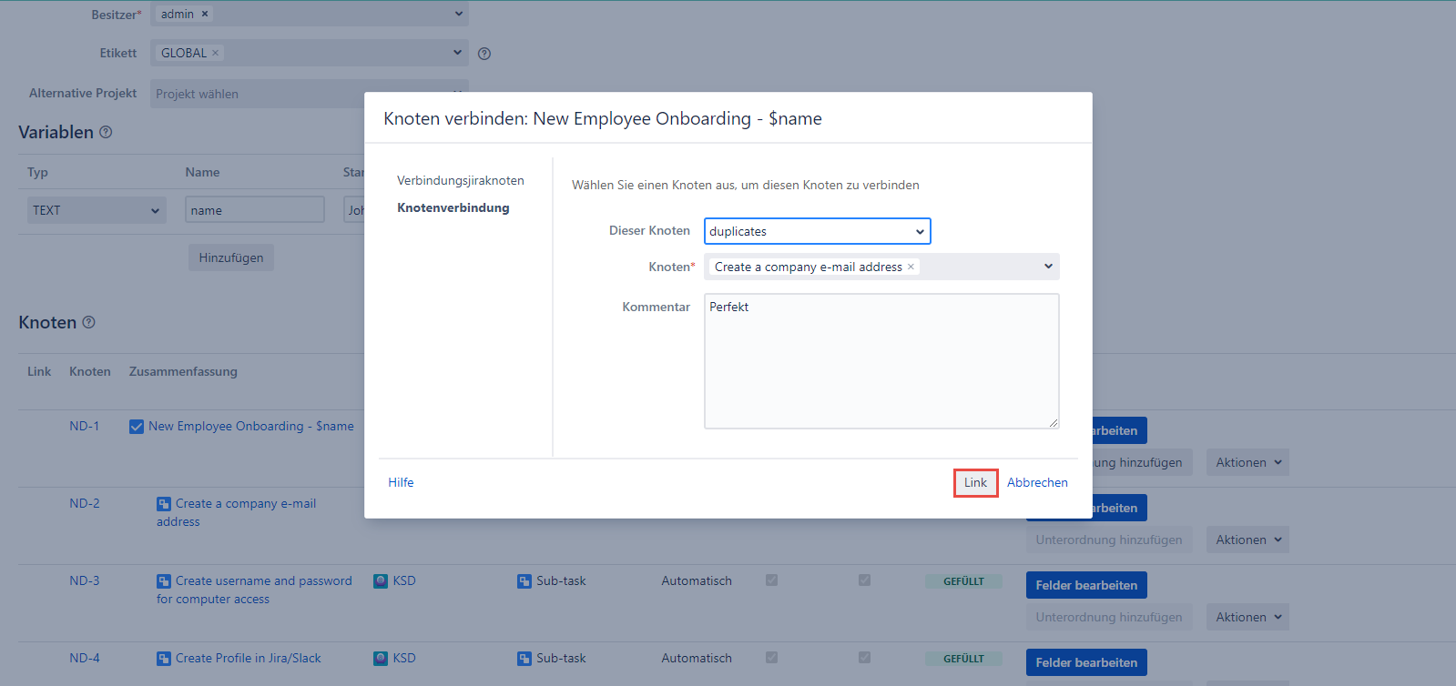Toggle the first checkbox in ND-4 row
The height and width of the screenshot is (686, 1456).
tap(771, 658)
